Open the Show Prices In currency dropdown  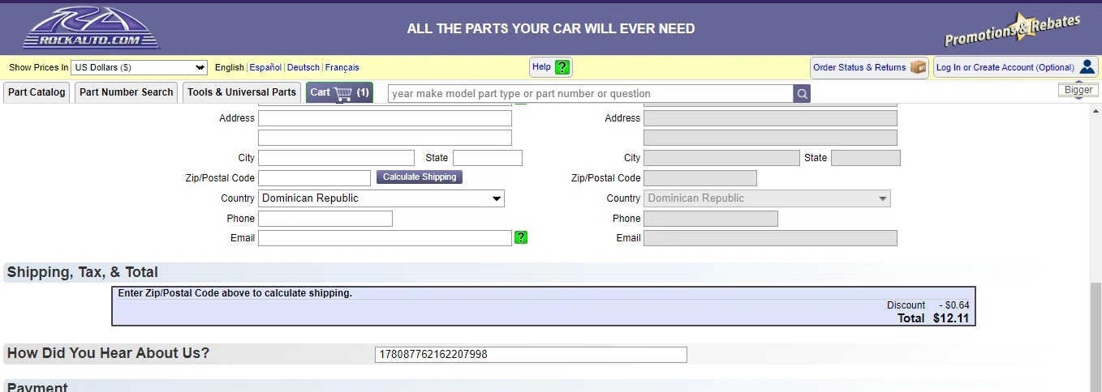pyautogui.click(x=140, y=67)
